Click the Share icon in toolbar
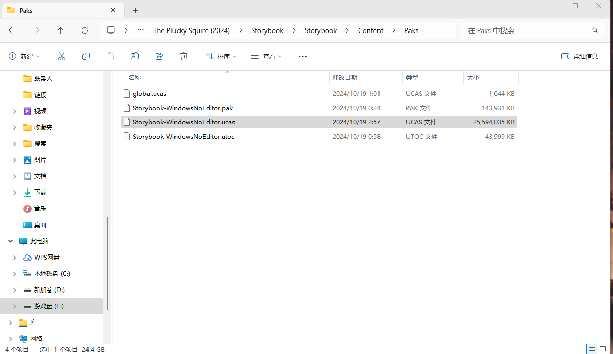This screenshot has height=354, width=613. tap(159, 56)
